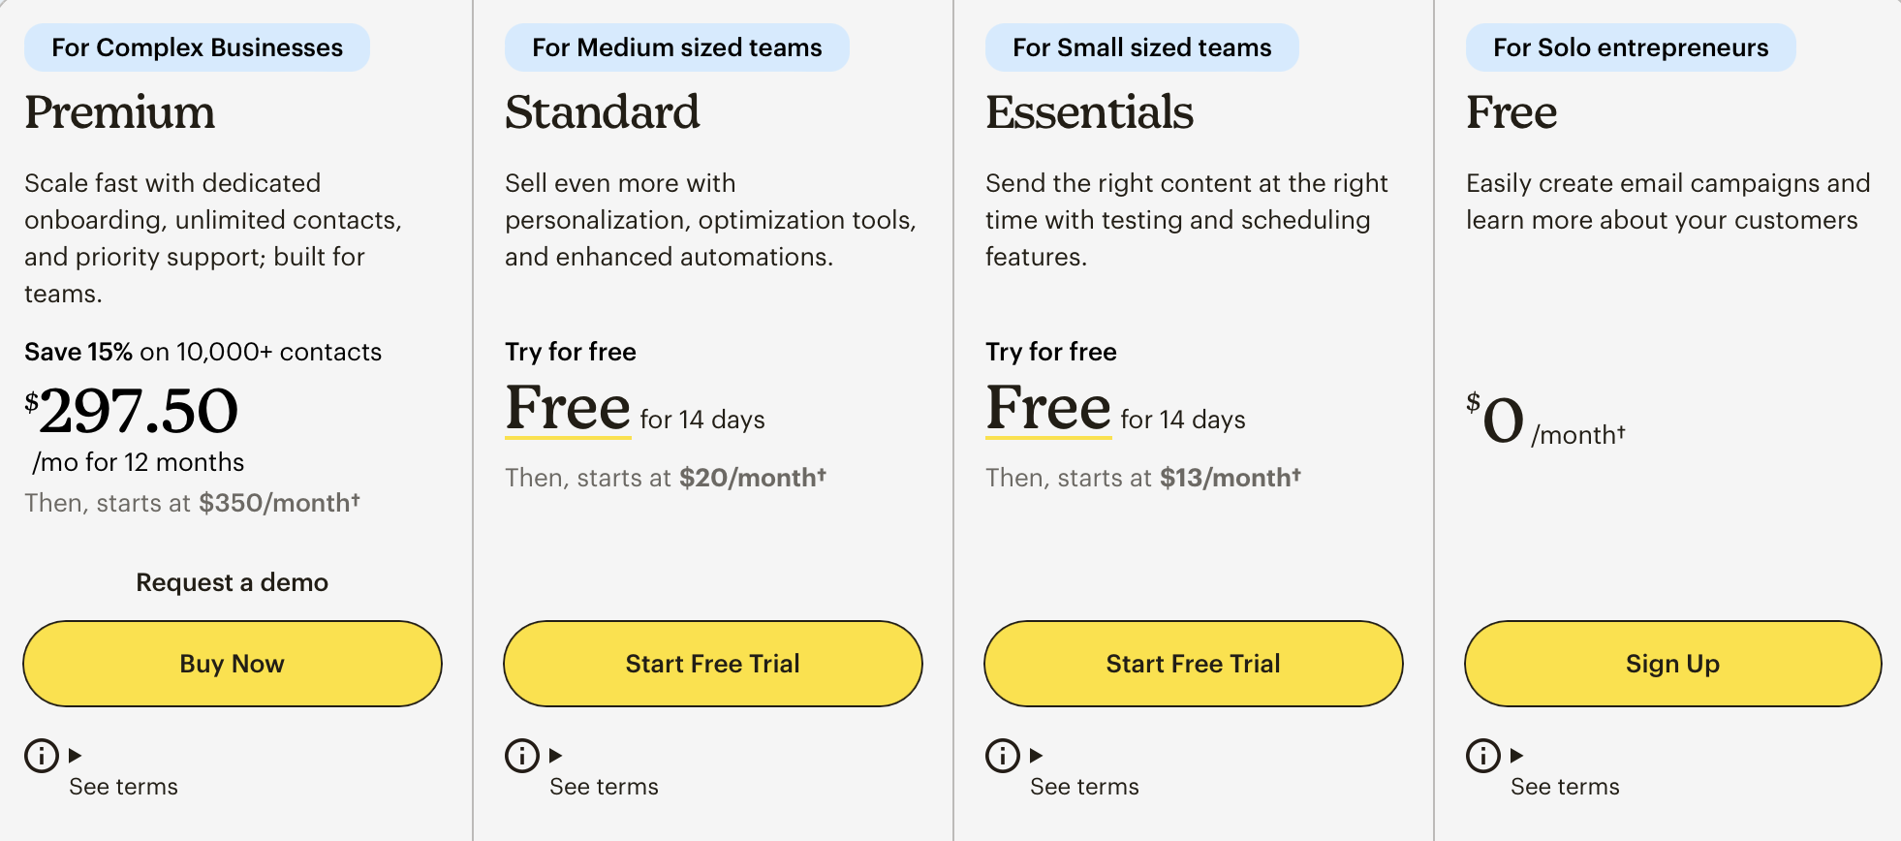Start Free Trial for the Standard plan
This screenshot has width=1901, height=841.
[x=711, y=664]
